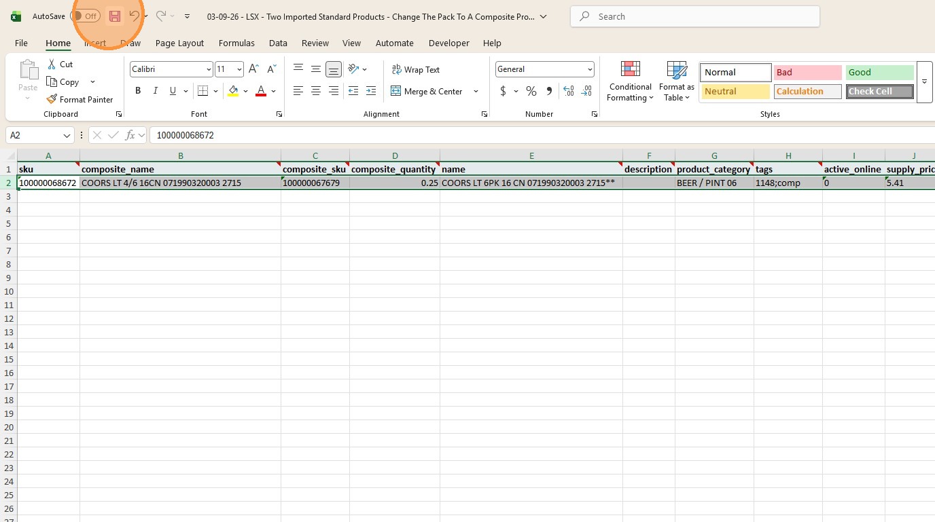Decrease the font size with the smaller A
935x522 pixels.
[x=271, y=69]
